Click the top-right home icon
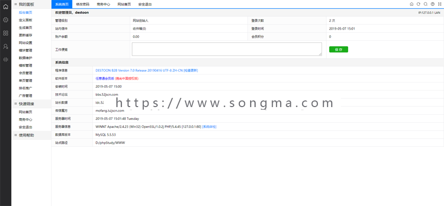The image size is (444, 206). click(x=411, y=4)
